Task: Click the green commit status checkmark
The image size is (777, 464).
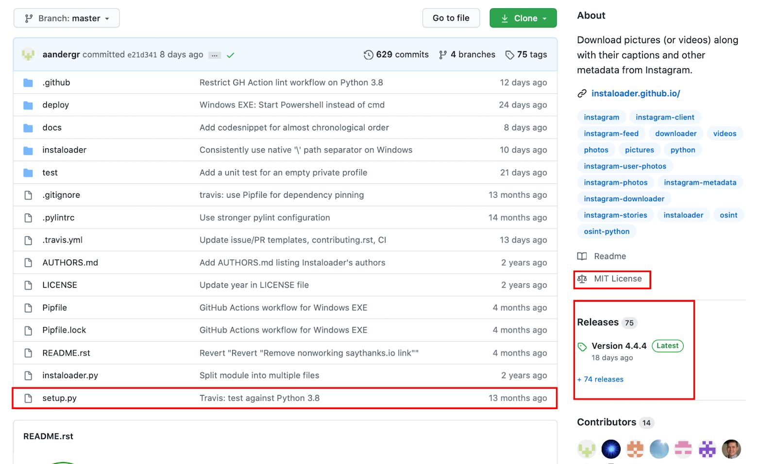Action: [x=231, y=55]
